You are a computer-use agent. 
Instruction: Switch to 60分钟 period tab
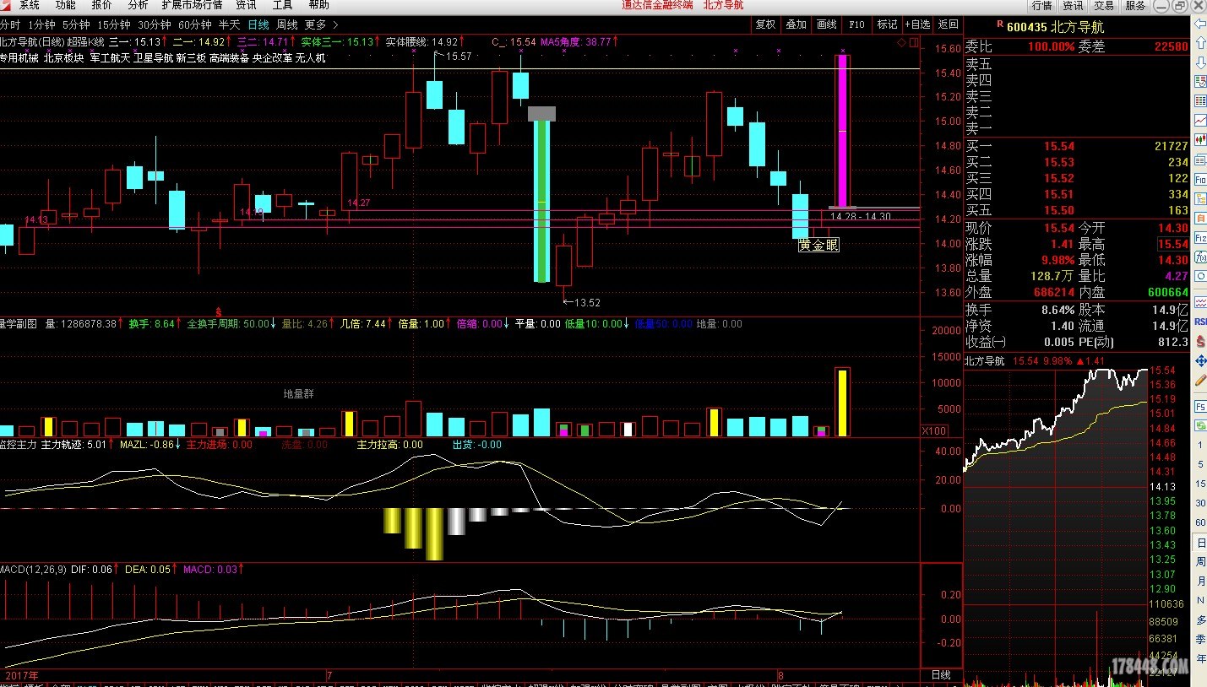pyautogui.click(x=195, y=24)
